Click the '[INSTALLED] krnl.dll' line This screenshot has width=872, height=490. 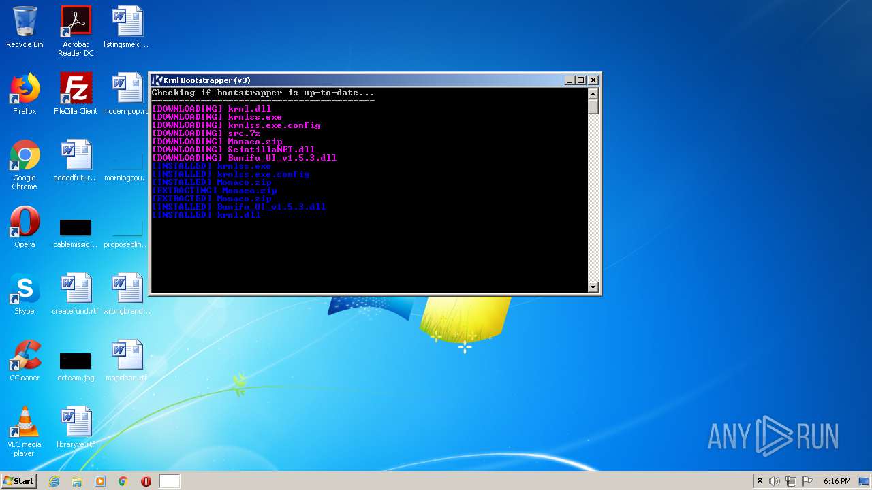(206, 215)
